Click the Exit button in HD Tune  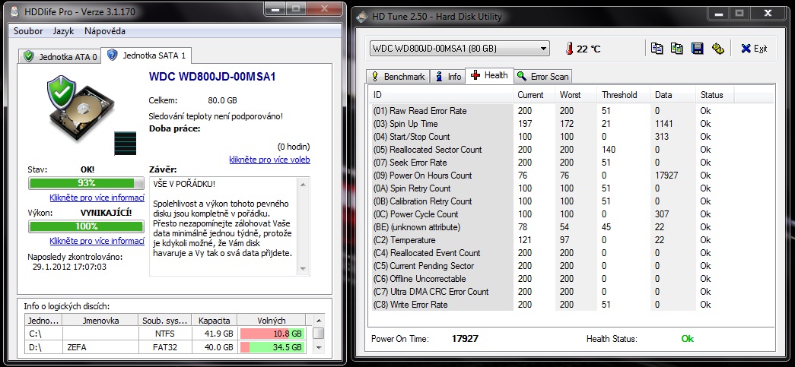[754, 49]
